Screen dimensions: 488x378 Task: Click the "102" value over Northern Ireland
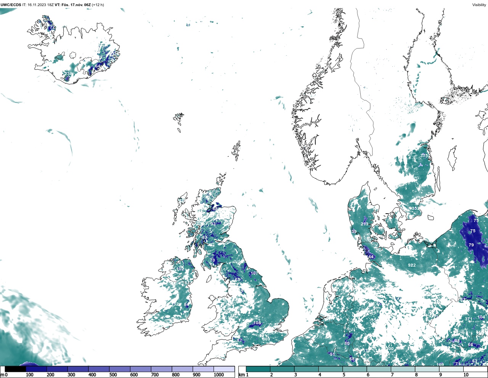pos(180,269)
